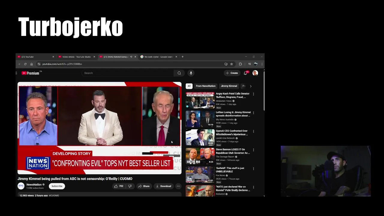Like the video with thumbs up
This screenshot has width=384, height=216.
(x=119, y=186)
